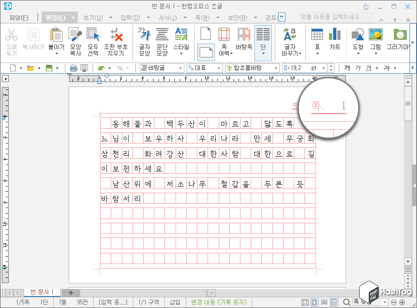Click the Change Text (글자 바꾸기) icon
417x308 pixels.
click(x=290, y=35)
